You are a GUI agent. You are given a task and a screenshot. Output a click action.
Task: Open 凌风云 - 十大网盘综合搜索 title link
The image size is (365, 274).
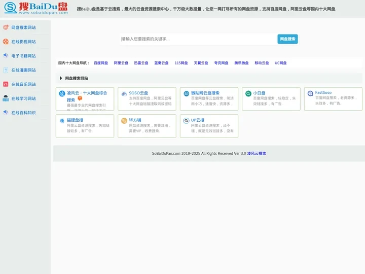(x=87, y=96)
